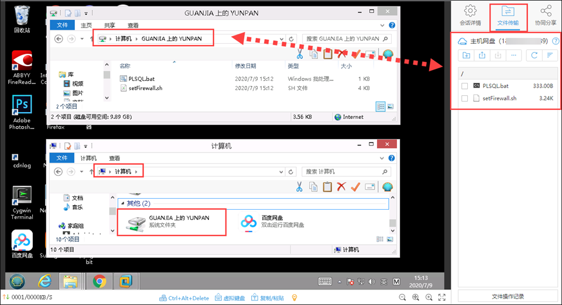Screen dimensions: 562x305
Task: Tick the checkbox for setFirewall.sh in netdisk
Action: coord(464,98)
